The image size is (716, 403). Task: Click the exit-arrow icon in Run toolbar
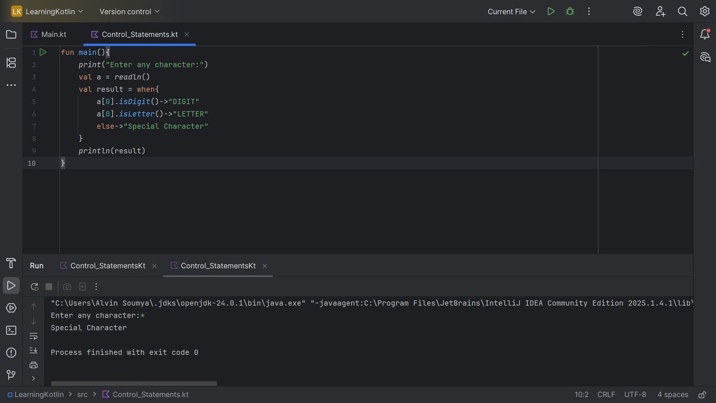[x=82, y=287]
